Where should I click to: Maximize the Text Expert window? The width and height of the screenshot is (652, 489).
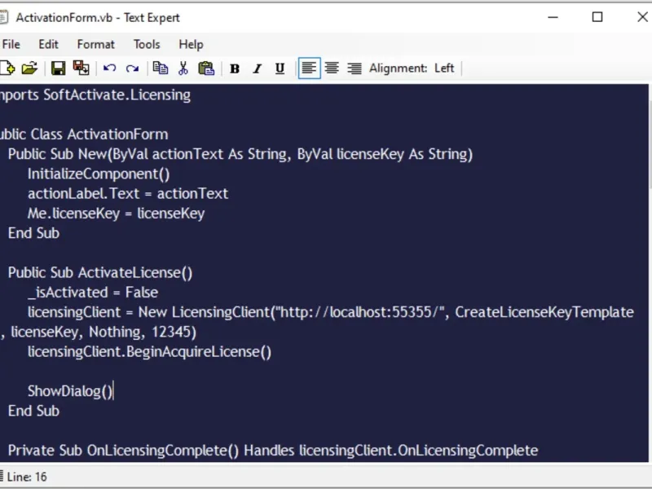click(597, 17)
